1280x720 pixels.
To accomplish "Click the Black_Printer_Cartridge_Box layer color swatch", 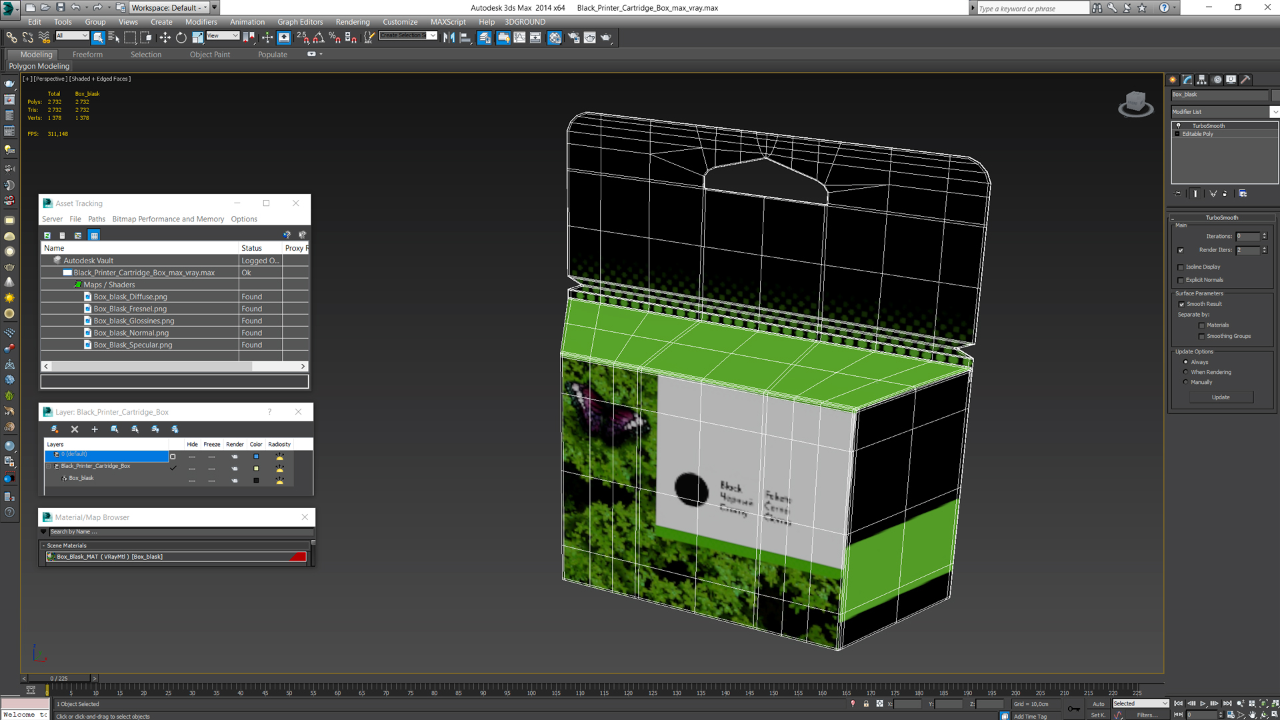I will click(256, 468).
